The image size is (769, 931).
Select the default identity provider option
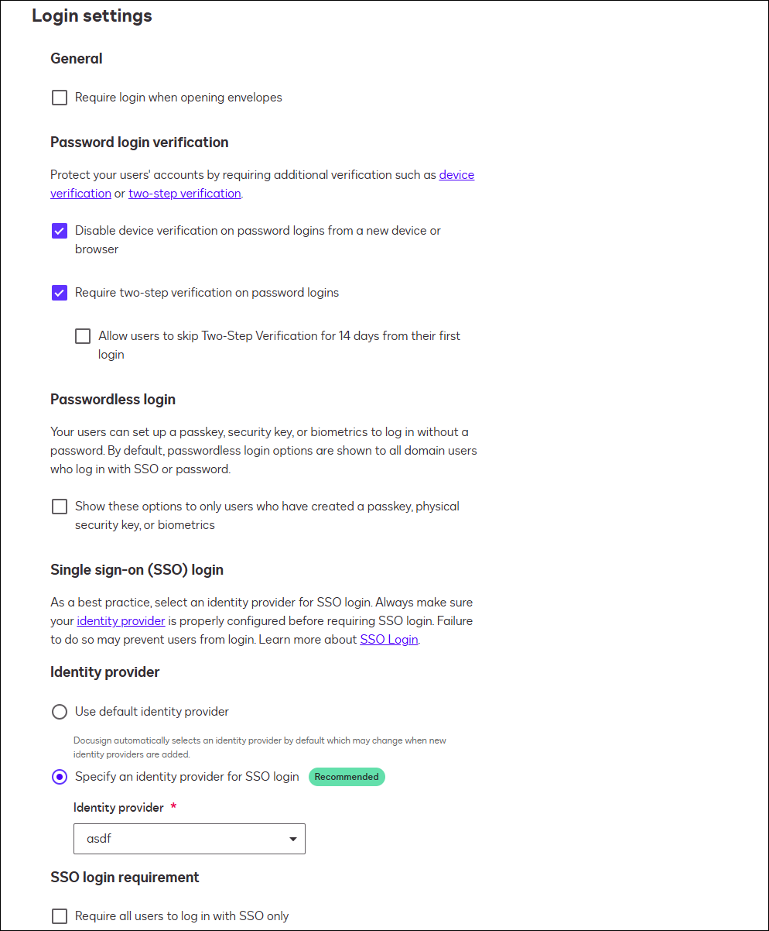point(60,711)
